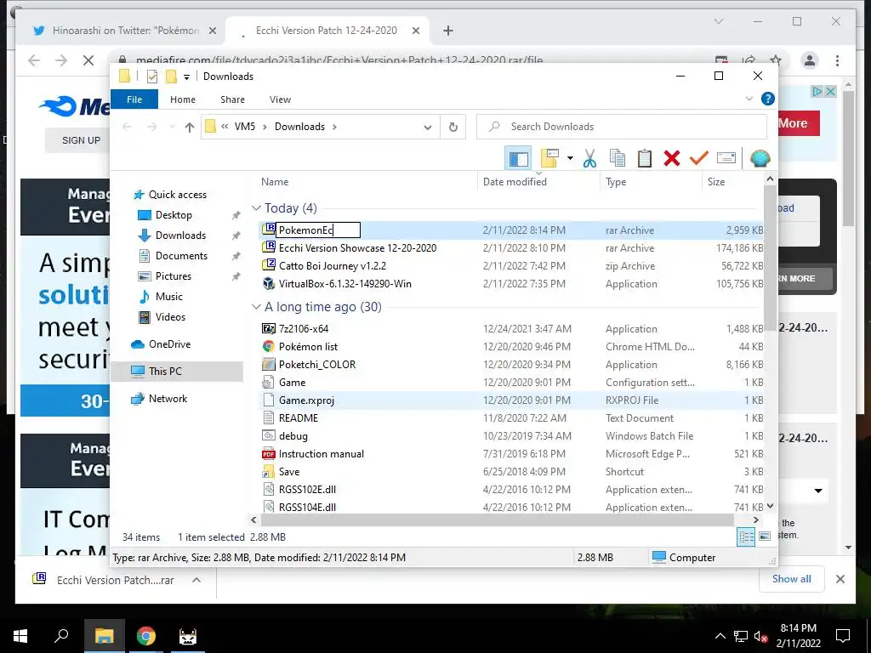Click the New folder toolbar icon
The width and height of the screenshot is (871, 653).
[x=549, y=158]
